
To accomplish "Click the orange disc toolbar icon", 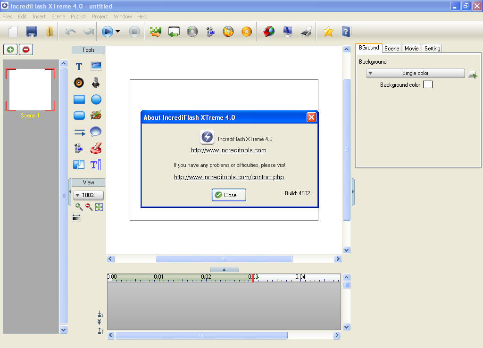I will pos(247,32).
